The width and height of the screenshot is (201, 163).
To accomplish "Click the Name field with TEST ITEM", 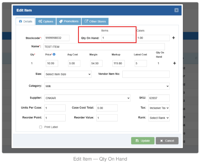I will (x=104, y=47).
